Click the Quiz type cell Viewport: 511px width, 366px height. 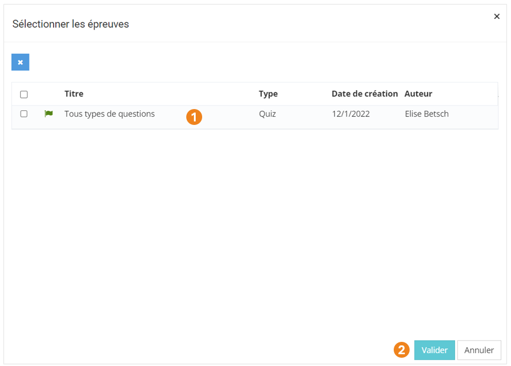pos(267,114)
